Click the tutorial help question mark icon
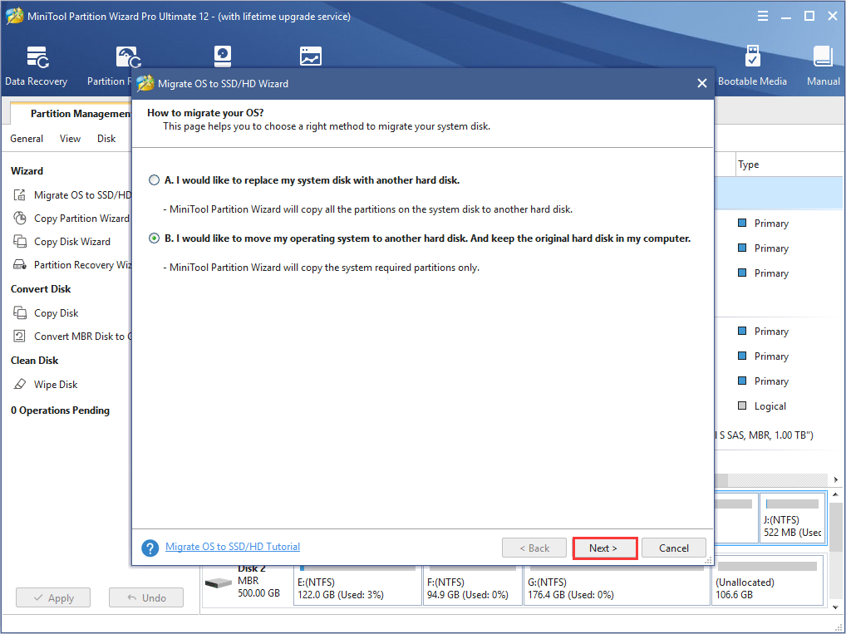This screenshot has height=634, width=846. coord(150,548)
